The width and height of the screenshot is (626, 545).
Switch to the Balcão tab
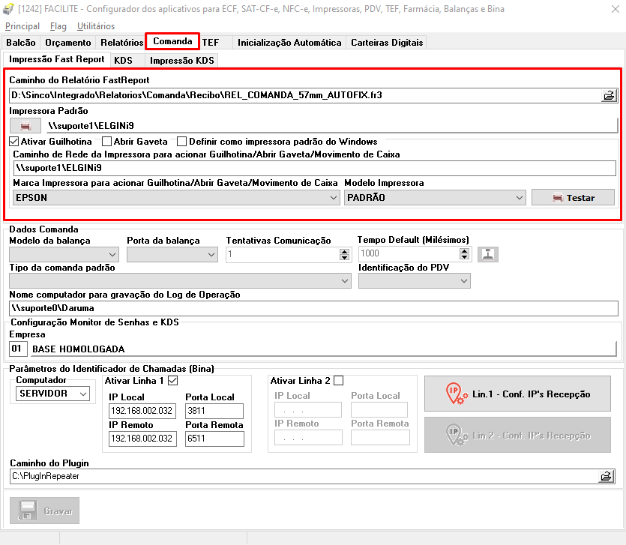click(21, 42)
